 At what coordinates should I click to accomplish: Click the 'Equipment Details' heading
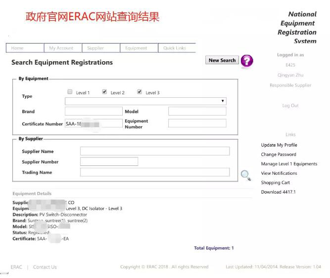[x=32, y=194]
